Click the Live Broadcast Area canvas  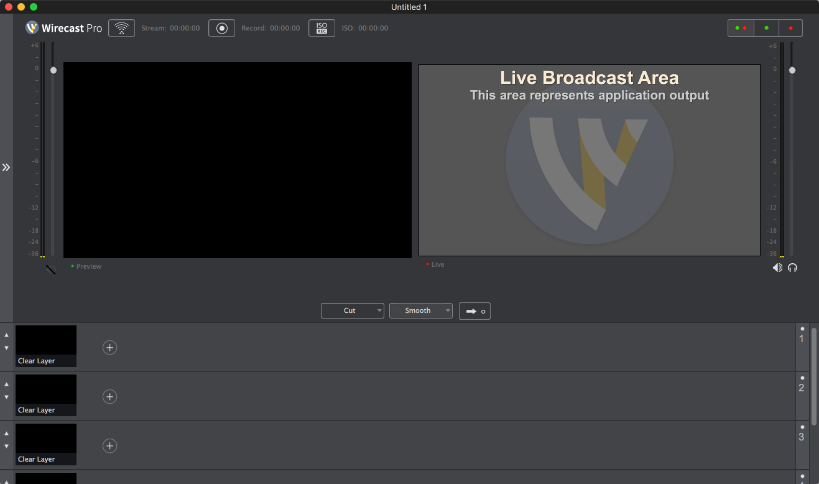(x=590, y=160)
